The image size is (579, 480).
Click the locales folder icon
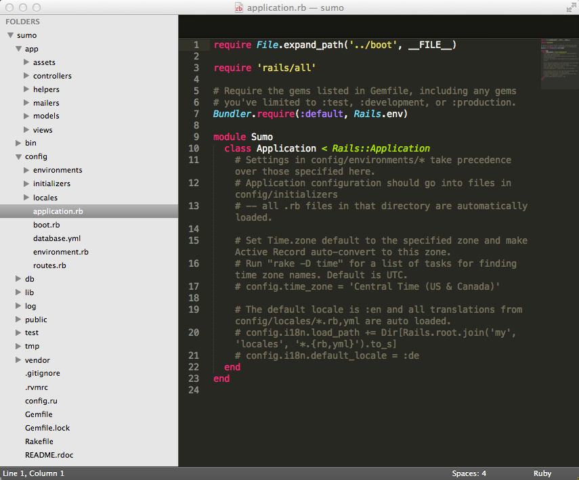26,197
